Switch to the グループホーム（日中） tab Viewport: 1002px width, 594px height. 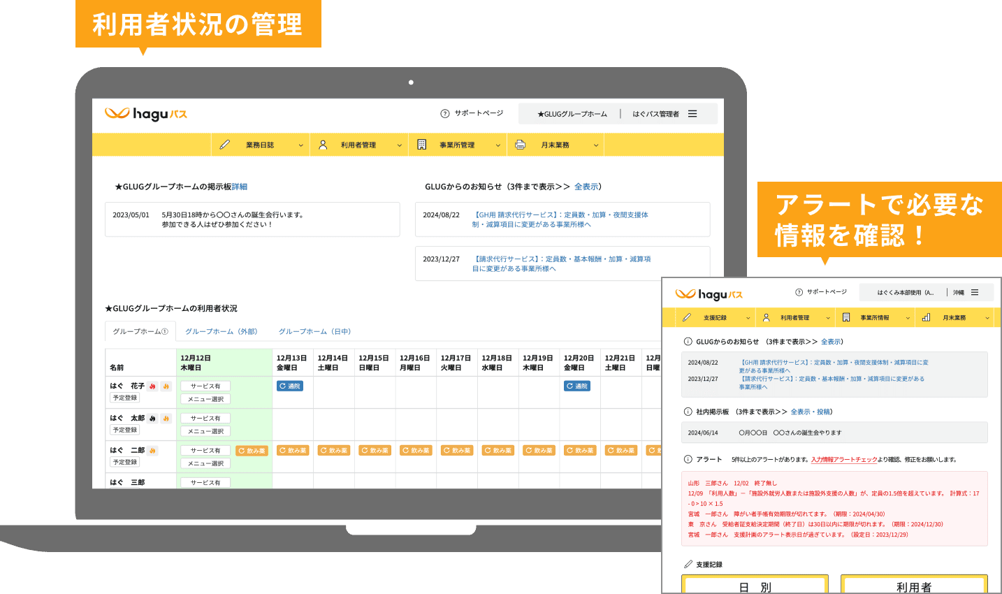[314, 331]
